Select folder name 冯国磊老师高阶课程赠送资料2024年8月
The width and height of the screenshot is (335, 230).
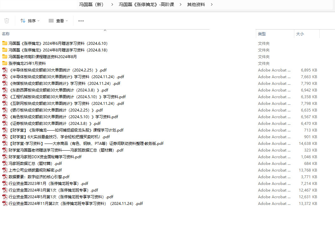[43, 57]
